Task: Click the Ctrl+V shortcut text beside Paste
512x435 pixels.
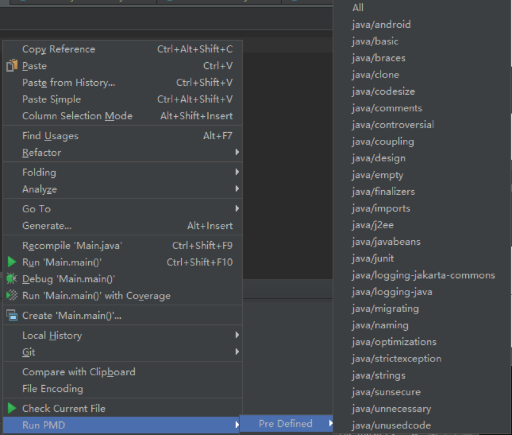Action: point(218,66)
